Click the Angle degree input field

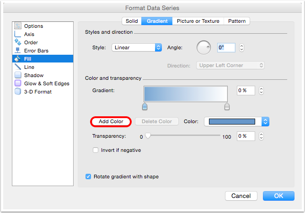click(x=226, y=47)
